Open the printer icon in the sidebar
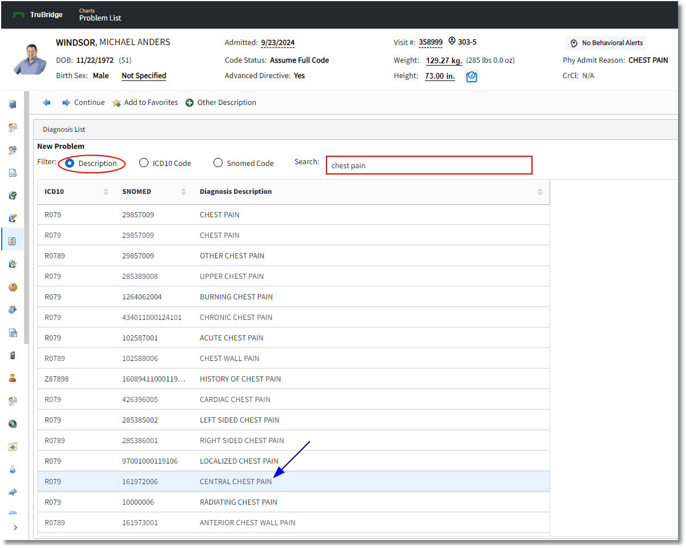The width and height of the screenshot is (686, 548). [13, 310]
